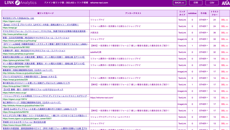Click the LINK Analytics logo
Viewport: 230px width, 130px height.
tap(20, 2)
